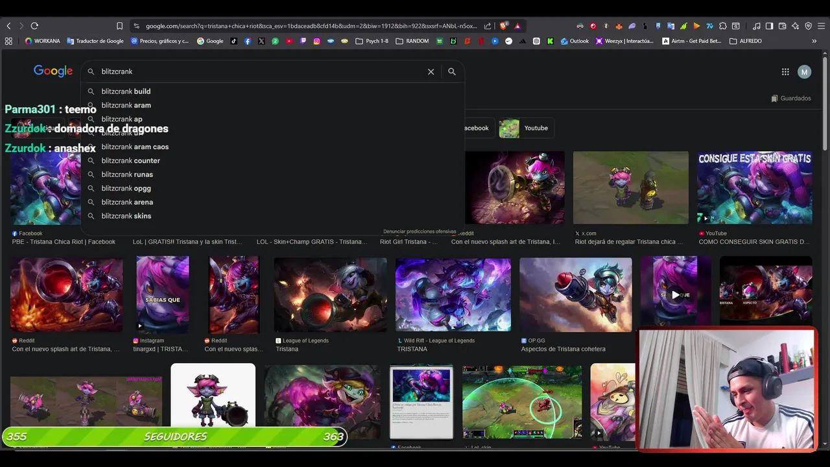The width and height of the screenshot is (830, 467).
Task: Click 'Denunciar predicciones ofensivas' link
Action: (420, 232)
